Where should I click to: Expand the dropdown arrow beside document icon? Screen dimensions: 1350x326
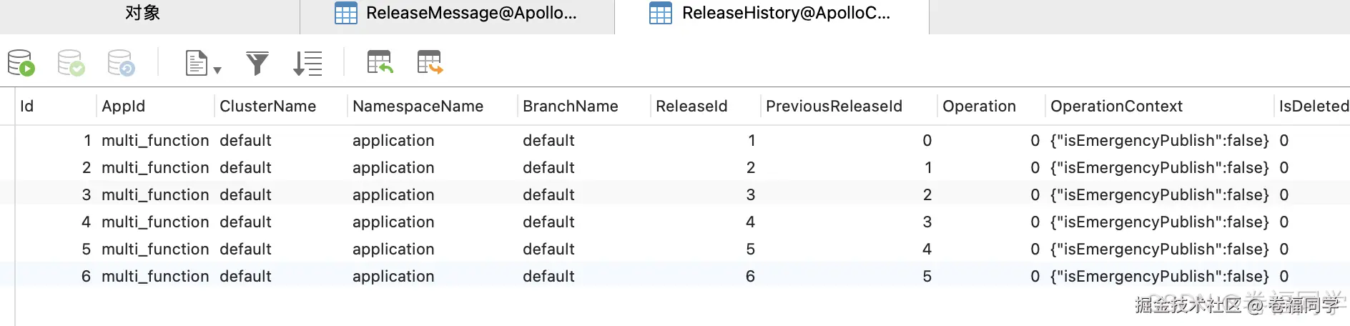click(x=217, y=69)
